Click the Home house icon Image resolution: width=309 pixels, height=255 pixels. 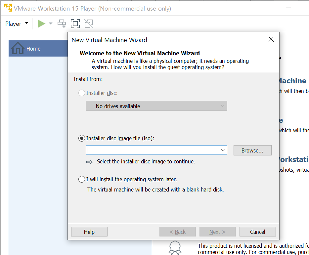point(18,48)
